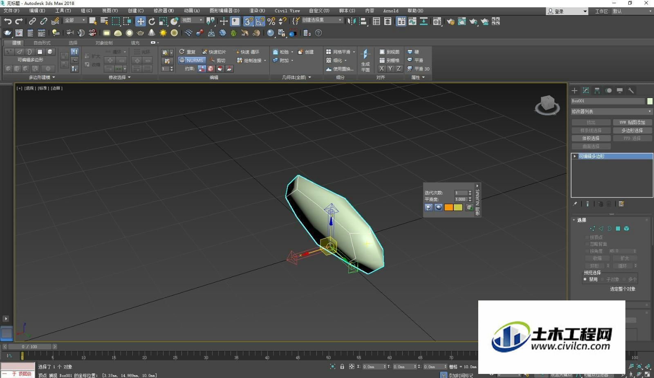Activate the Select and Move tool

(x=141, y=21)
